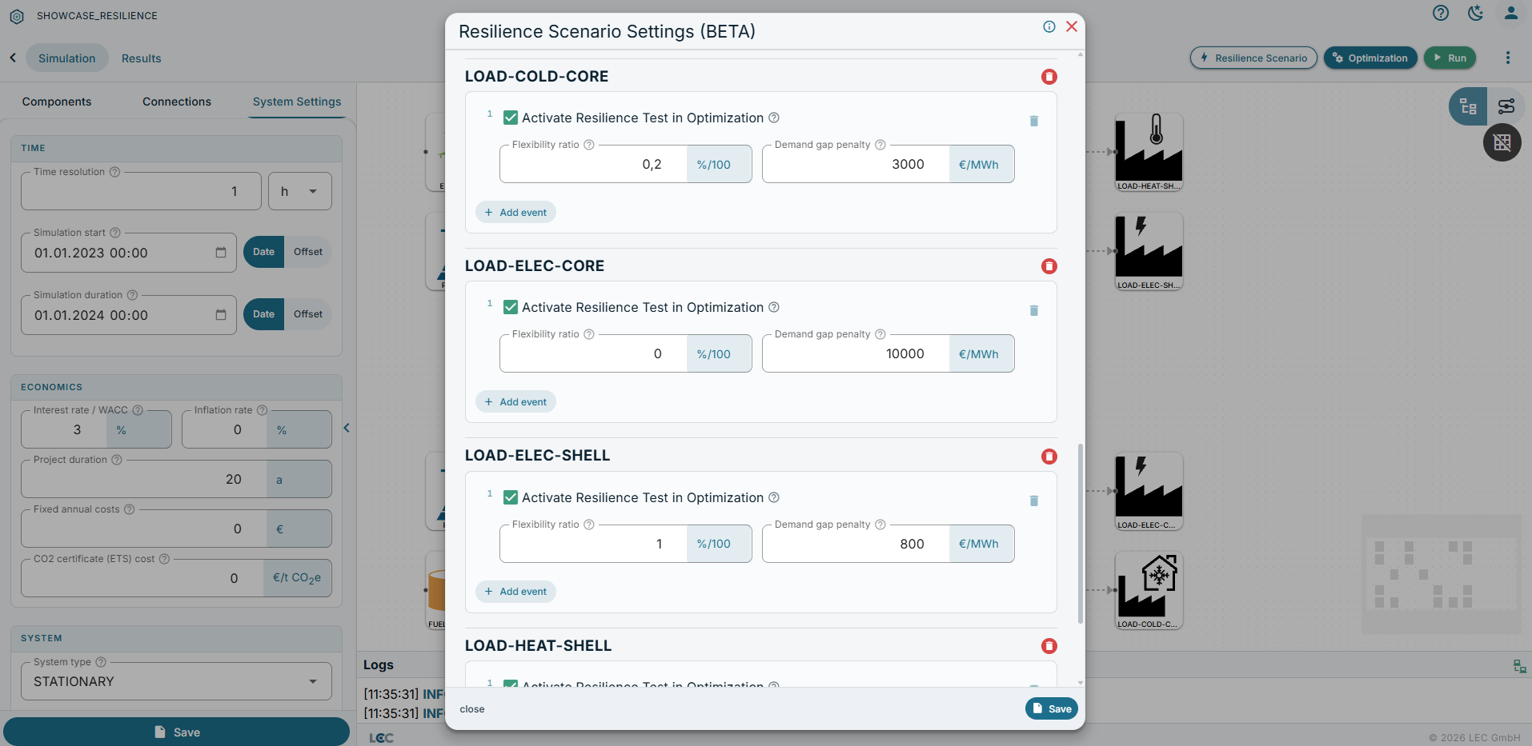Open the time resolution unit dropdown
This screenshot has width=1532, height=746.
pyautogui.click(x=299, y=191)
